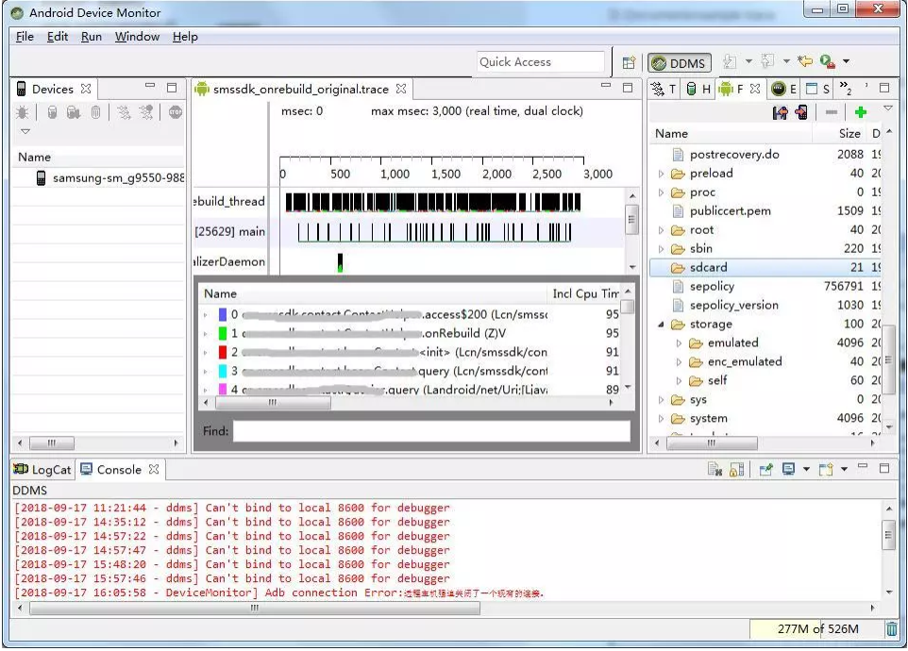Expand the system folder
Image resolution: width=908 pixels, height=651 pixels.
(661, 418)
